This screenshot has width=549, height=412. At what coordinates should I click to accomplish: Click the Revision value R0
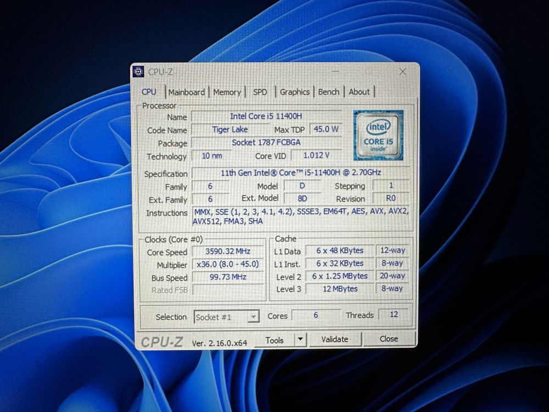coord(391,198)
